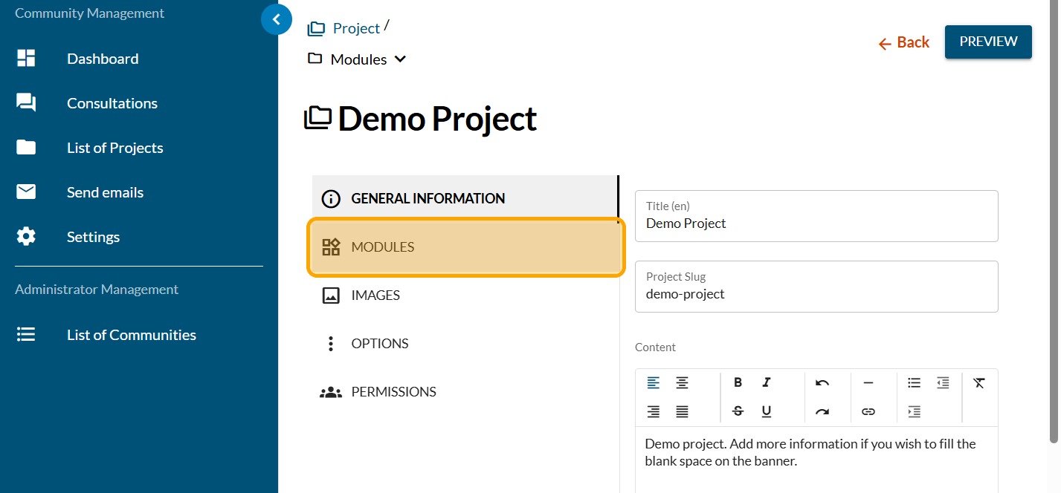This screenshot has width=1061, height=493.
Task: Open the Options section with three dots
Action: pos(379,344)
